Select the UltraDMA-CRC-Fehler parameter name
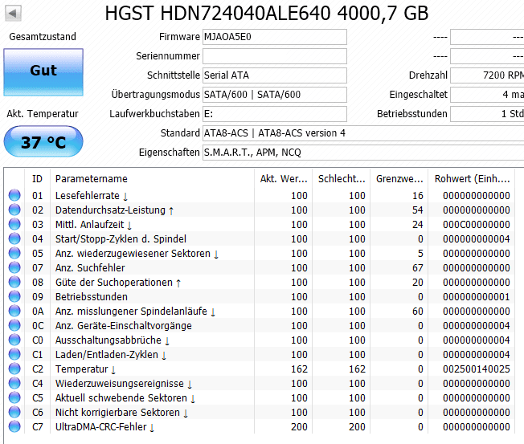Screen dimensions: 524x444 101,427
